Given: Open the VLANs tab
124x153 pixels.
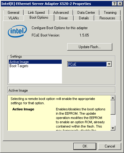Looking at the screenshot, I should click(14, 18).
